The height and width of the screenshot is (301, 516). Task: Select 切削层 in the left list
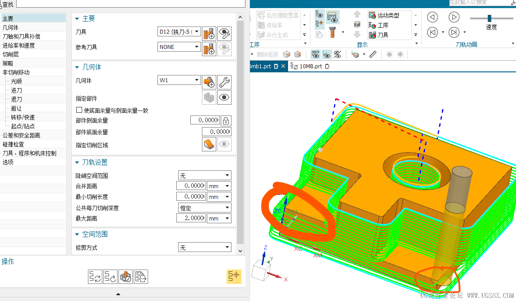click(11, 54)
